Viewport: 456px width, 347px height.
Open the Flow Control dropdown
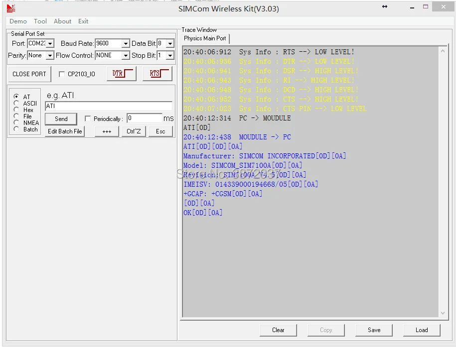click(x=126, y=55)
